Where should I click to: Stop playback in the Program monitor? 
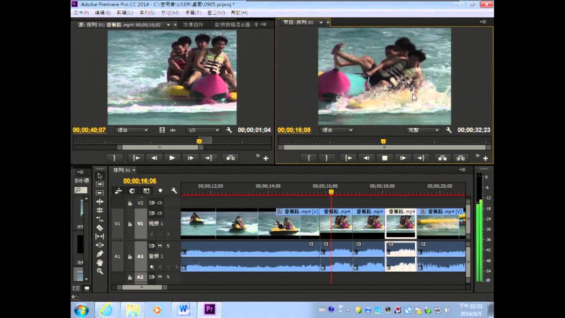click(384, 158)
